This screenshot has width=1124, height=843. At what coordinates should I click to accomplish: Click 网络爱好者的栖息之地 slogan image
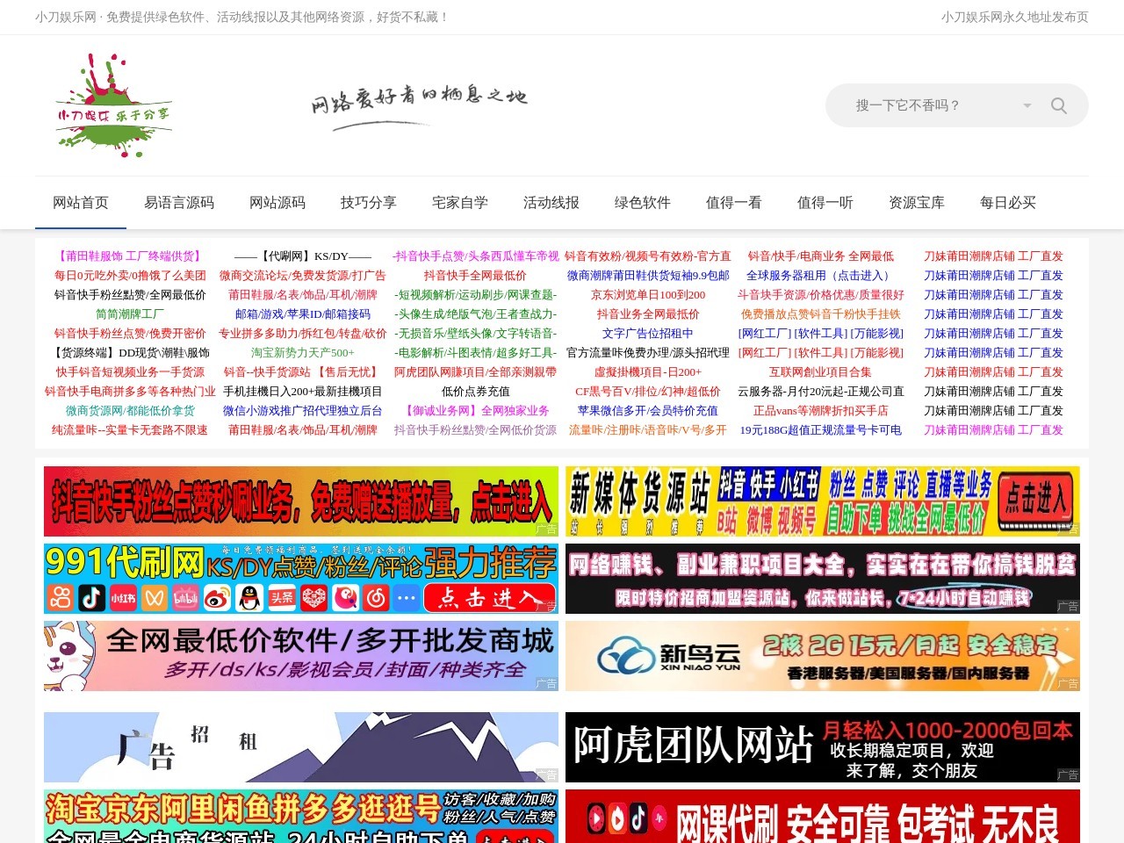[419, 106]
